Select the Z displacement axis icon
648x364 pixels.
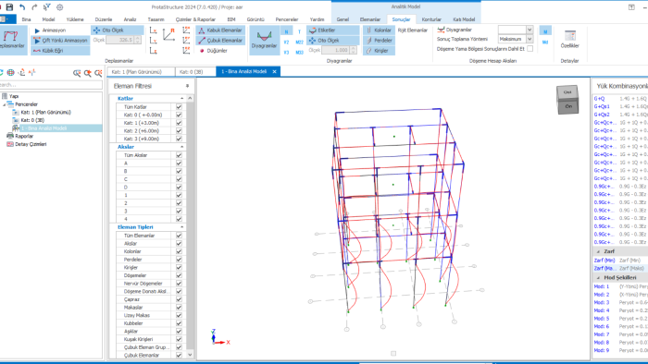point(154,51)
